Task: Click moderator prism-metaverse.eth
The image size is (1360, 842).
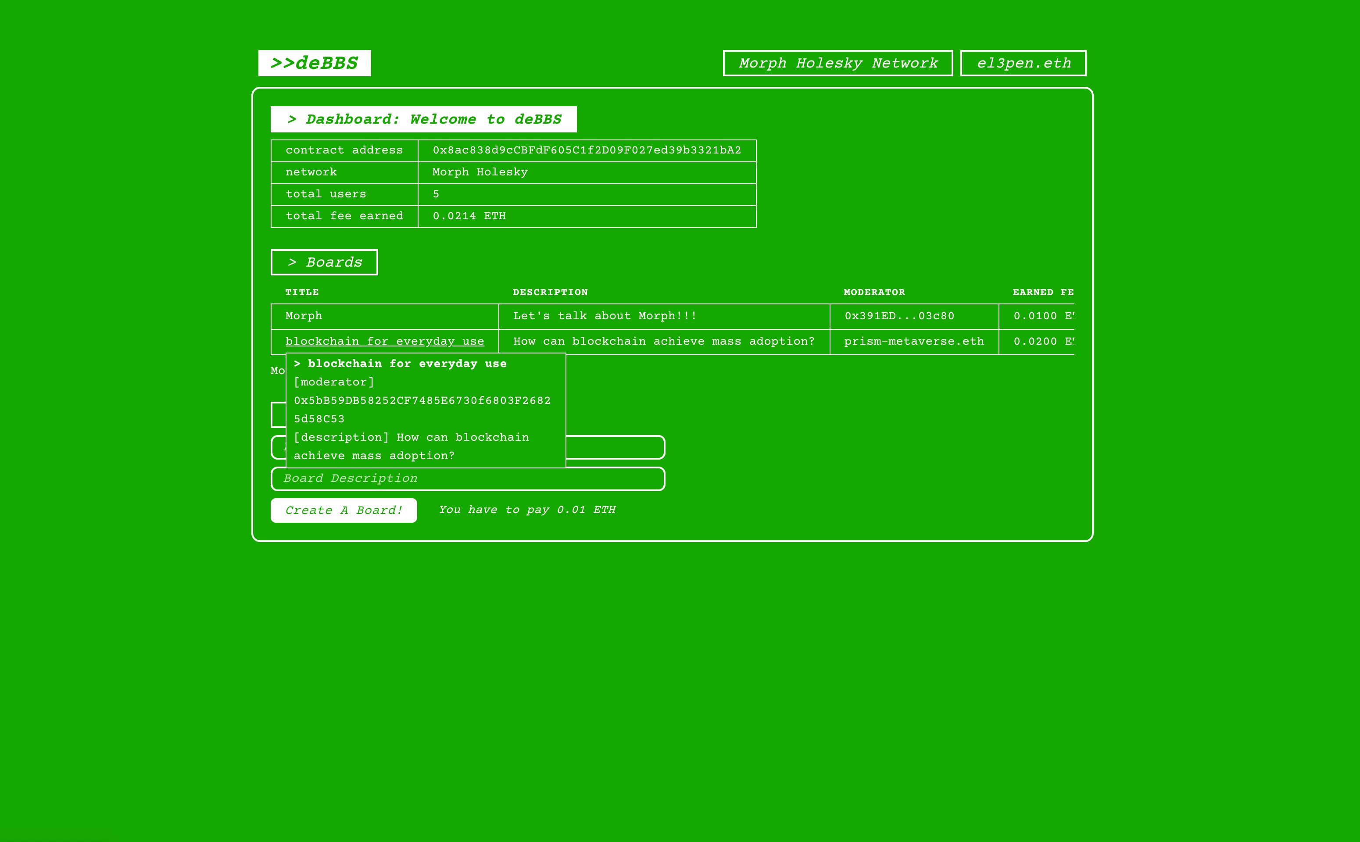Action: click(x=914, y=341)
